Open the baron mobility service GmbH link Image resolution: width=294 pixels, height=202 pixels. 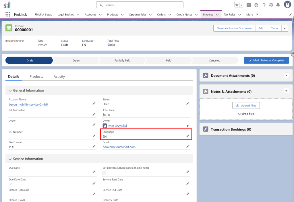click(x=28, y=104)
